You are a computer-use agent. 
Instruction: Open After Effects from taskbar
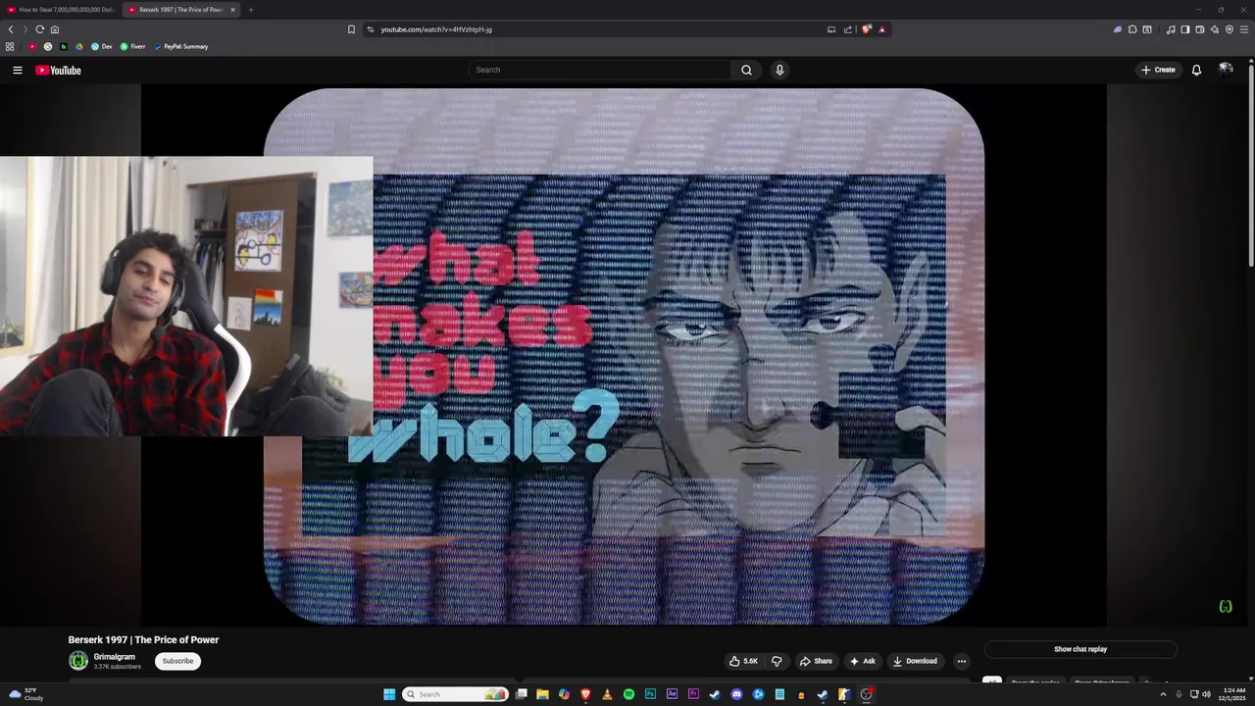[672, 694]
